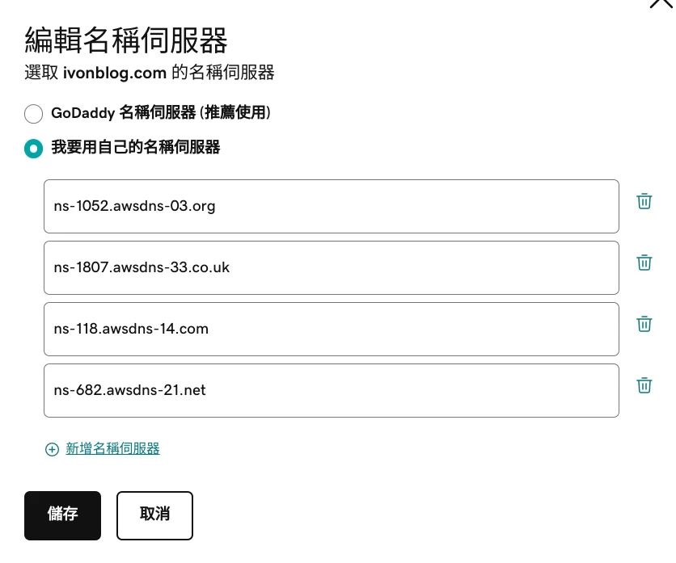Viewport: 676px width, 563px height.
Task: Click the '我要用自己的名稱伺服器' label text
Action: click(135, 148)
